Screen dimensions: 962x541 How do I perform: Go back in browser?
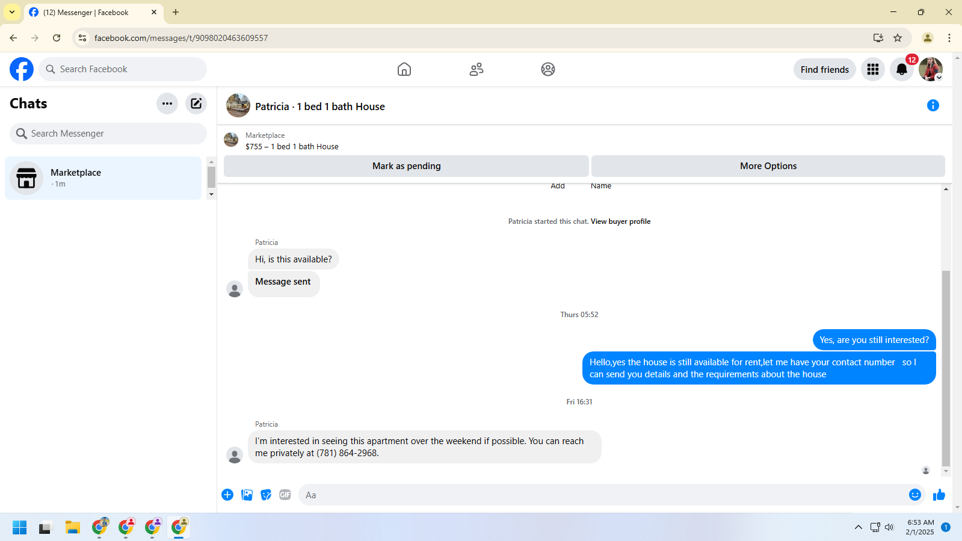point(13,38)
